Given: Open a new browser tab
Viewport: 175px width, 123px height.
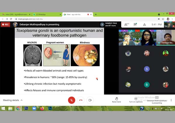Looking at the screenshot, I should [96, 14].
